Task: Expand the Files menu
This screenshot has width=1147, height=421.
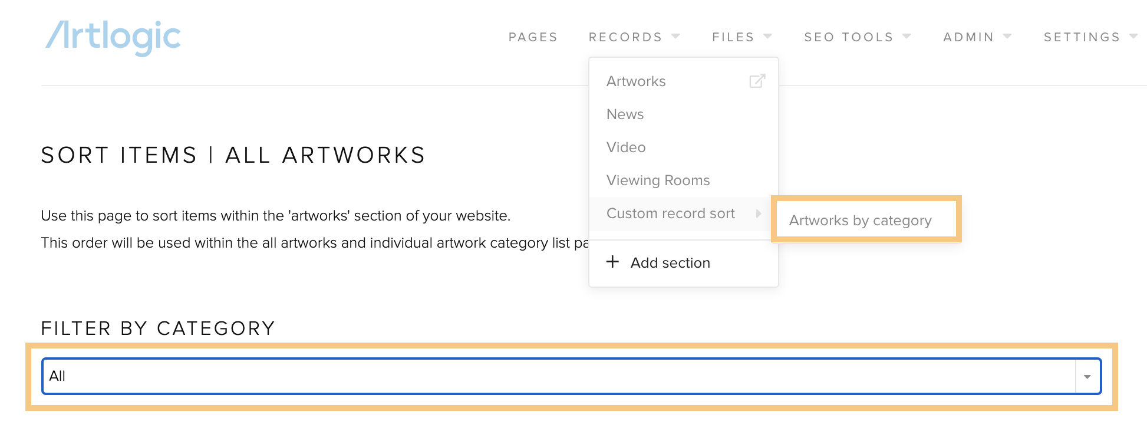Action: click(x=741, y=37)
